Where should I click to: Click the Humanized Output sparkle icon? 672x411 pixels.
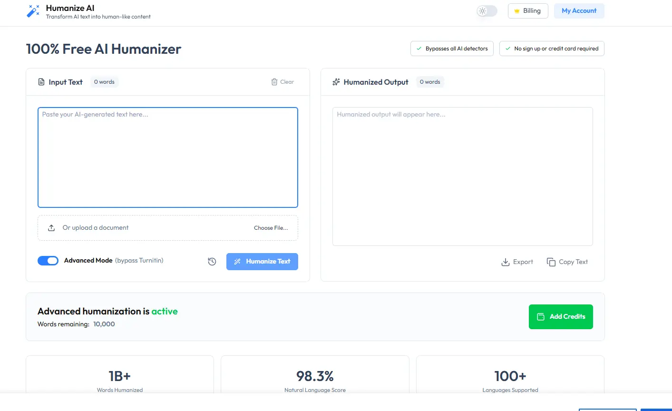(x=336, y=82)
